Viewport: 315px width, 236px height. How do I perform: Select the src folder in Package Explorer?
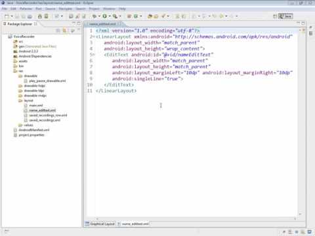18,41
